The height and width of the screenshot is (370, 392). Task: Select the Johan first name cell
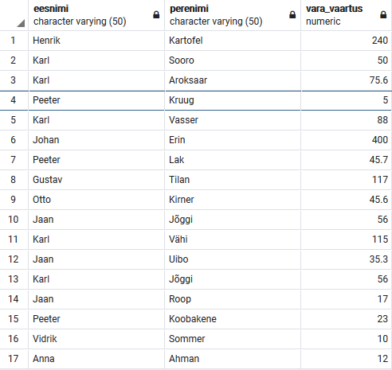[x=96, y=140]
